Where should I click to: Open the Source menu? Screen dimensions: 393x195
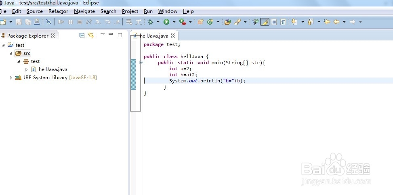(35, 11)
